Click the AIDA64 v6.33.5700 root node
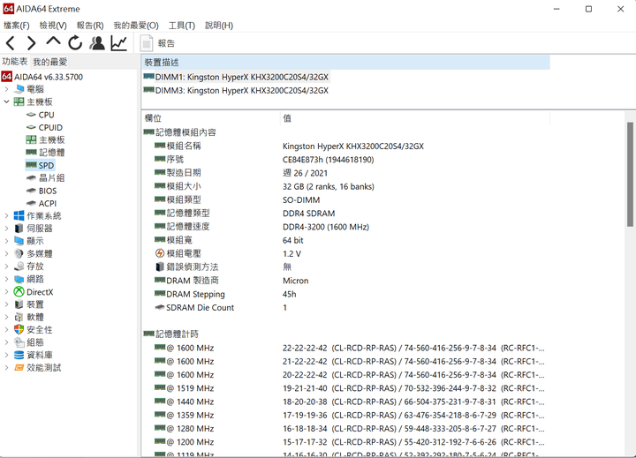 click(42, 77)
